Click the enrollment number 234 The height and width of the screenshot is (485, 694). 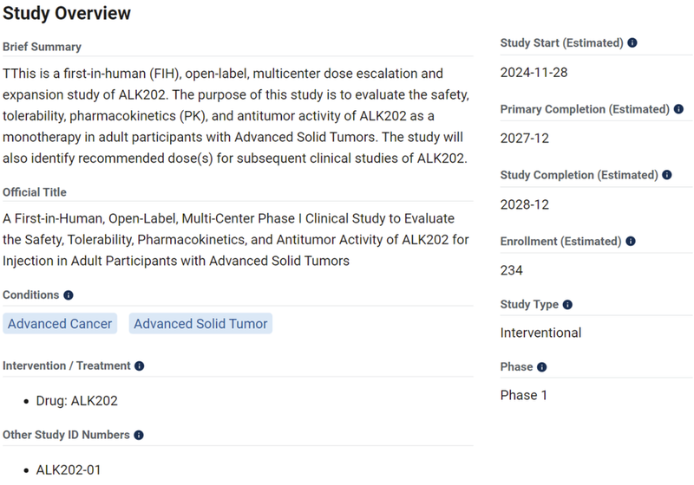pos(512,270)
